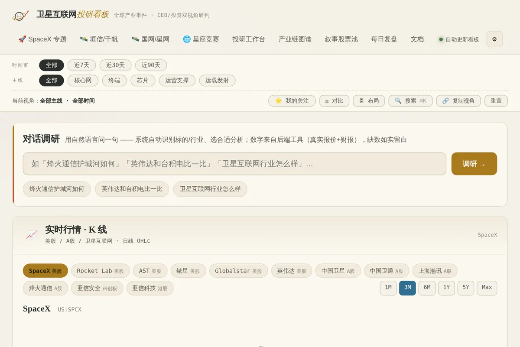Image resolution: width=520 pixels, height=347 pixels.
Task: Click 重置 reset button
Action: 496,101
